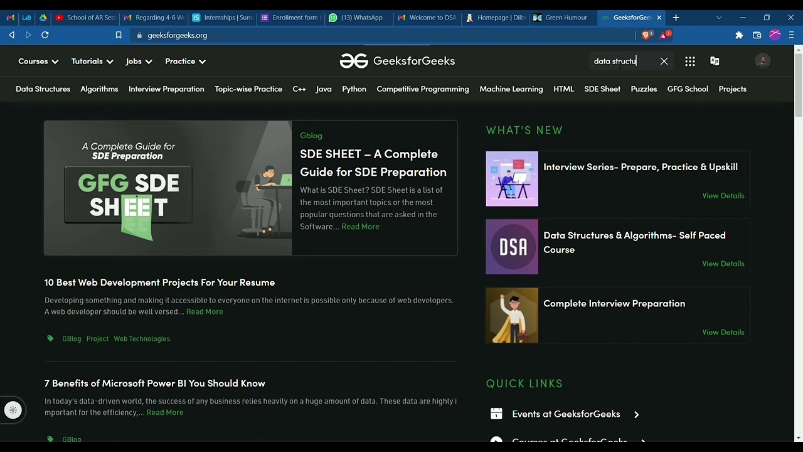Click the language translate icon
The image size is (803, 452).
(715, 61)
